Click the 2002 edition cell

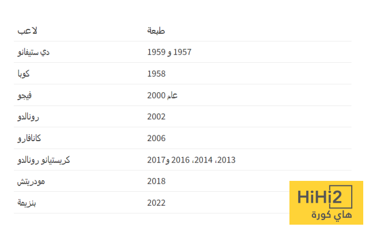coord(156,117)
